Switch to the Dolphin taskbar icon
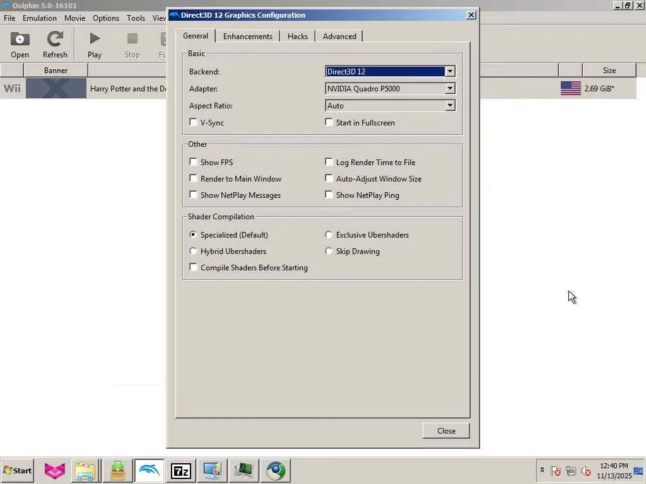The image size is (646, 484). click(149, 470)
